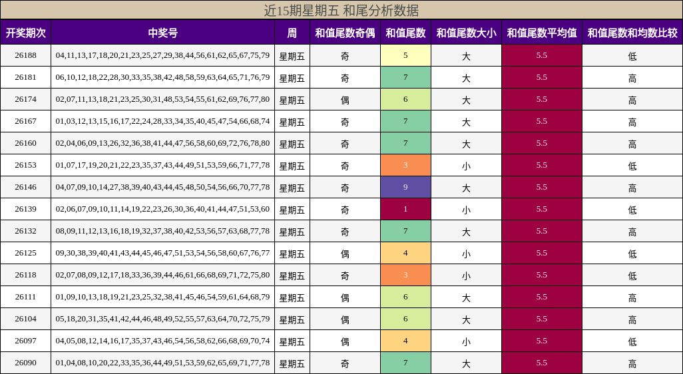
Task: Click the dark red tail value 1 in row 26139
Action: tap(405, 209)
